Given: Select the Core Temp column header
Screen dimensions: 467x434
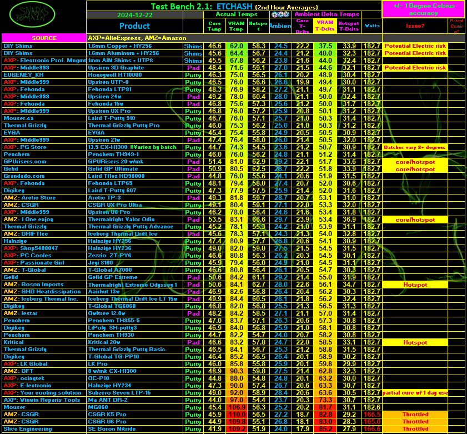Looking at the screenshot, I should (x=214, y=26).
